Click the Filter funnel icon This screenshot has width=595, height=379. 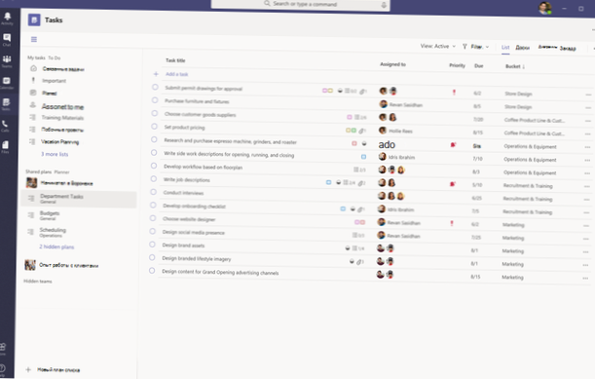(465, 47)
